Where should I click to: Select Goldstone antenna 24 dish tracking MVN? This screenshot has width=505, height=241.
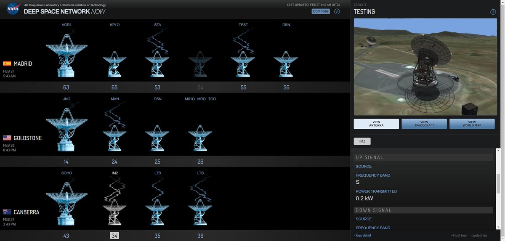114,138
